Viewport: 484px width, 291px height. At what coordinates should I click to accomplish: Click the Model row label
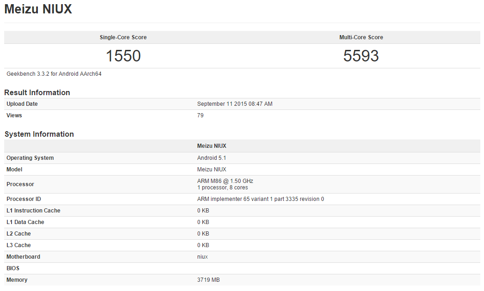click(x=14, y=170)
